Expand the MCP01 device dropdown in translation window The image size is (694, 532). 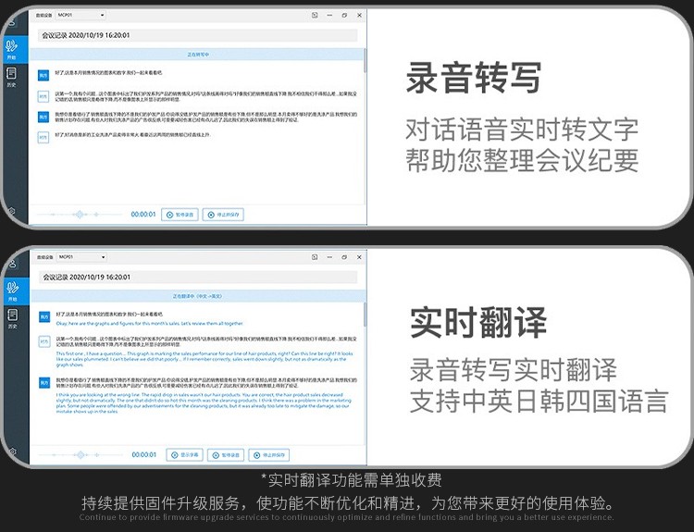point(81,257)
